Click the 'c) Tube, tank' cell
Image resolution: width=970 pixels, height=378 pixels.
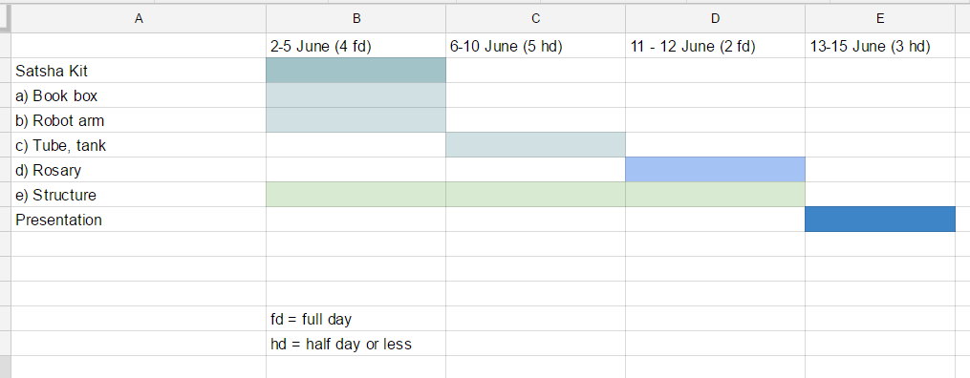pyautogui.click(x=139, y=144)
